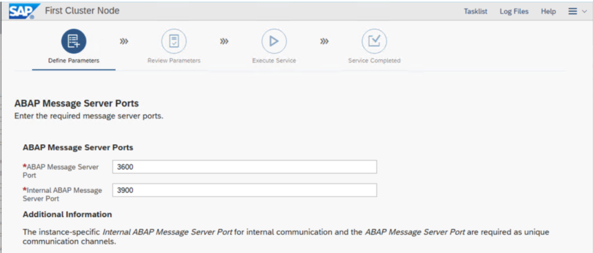The width and height of the screenshot is (593, 253).
Task: Click the Service Completed checkmark icon
Action: pyautogui.click(x=374, y=41)
